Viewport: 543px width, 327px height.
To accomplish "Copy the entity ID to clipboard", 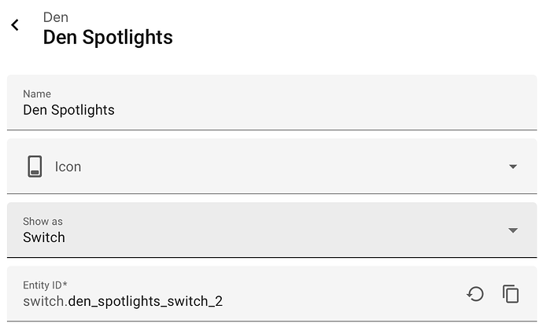I will tap(511, 294).
